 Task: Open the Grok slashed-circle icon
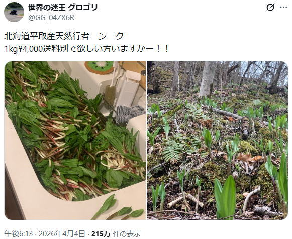[x=270, y=8]
